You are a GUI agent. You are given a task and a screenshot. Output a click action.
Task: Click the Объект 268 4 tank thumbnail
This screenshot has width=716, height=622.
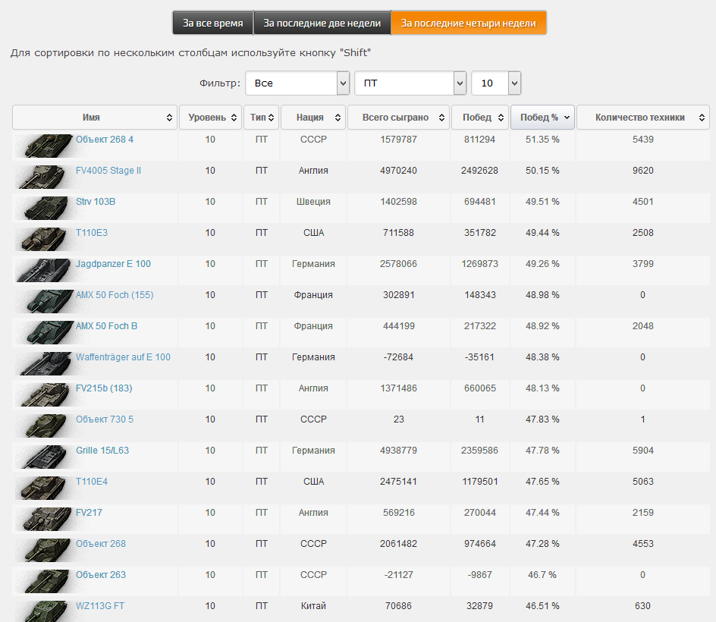coord(44,146)
